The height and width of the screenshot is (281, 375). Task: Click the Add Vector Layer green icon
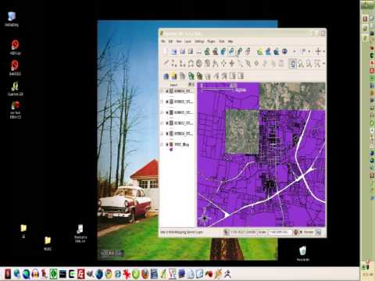tap(207, 52)
